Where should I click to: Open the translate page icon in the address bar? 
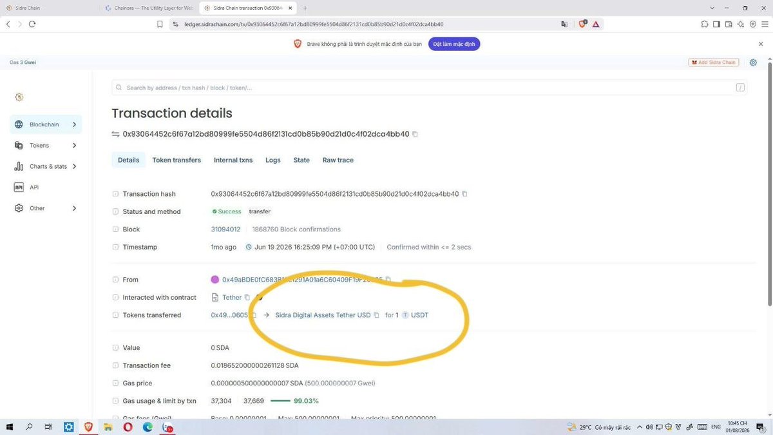click(564, 24)
